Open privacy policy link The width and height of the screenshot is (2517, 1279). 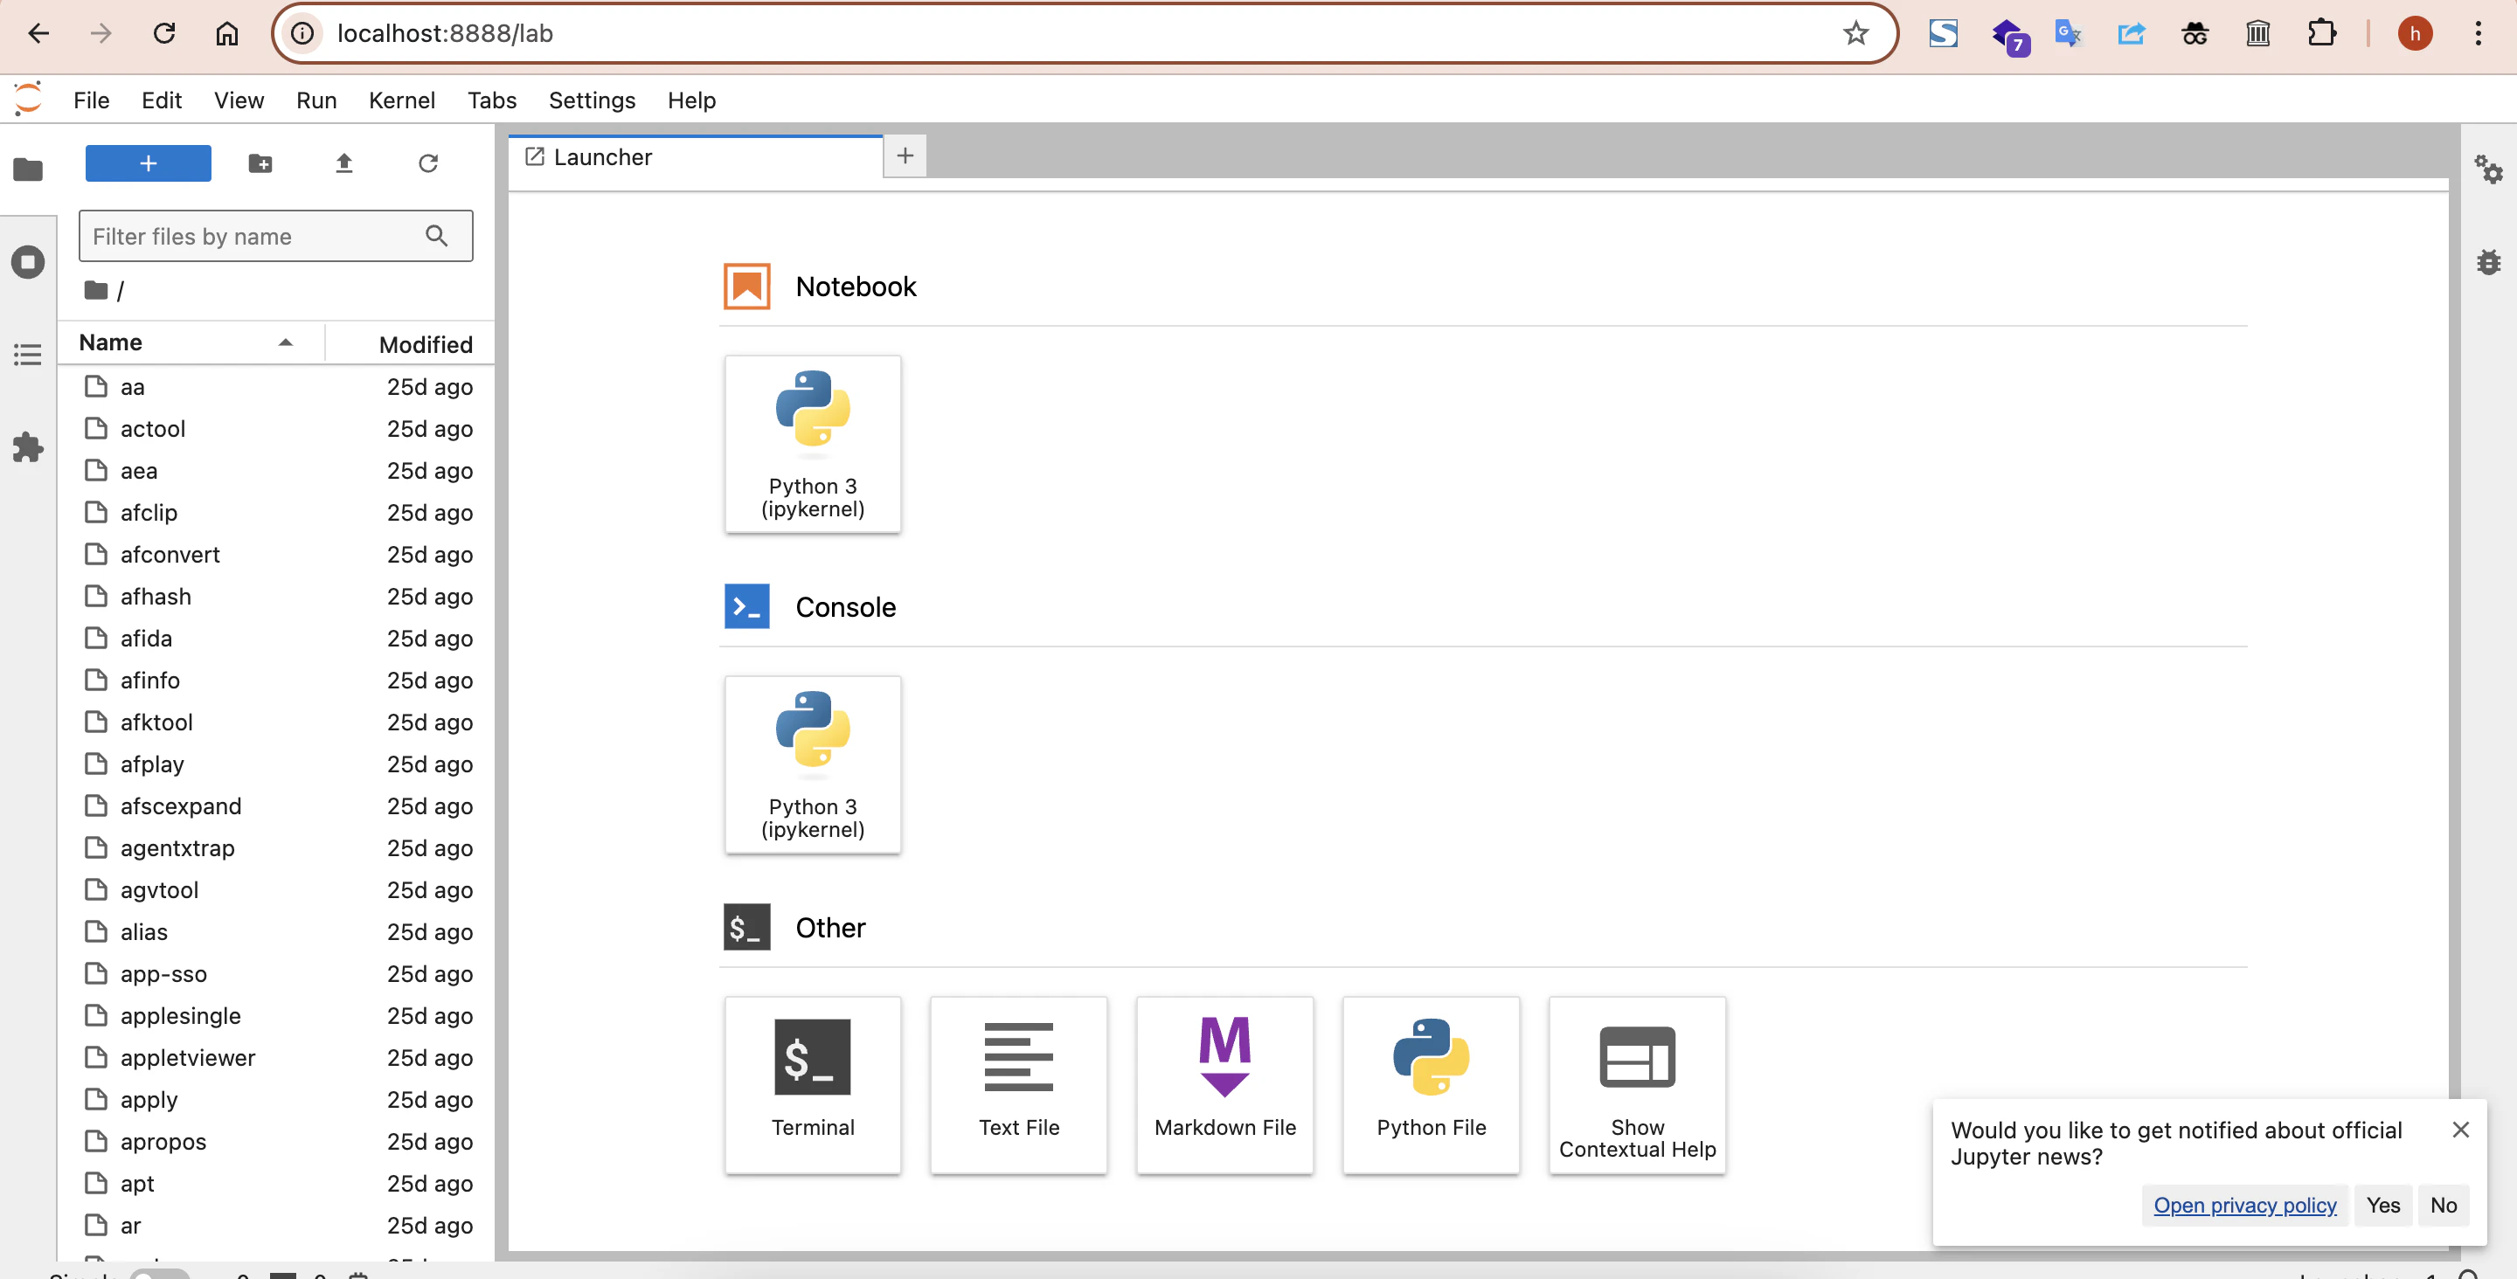(x=2244, y=1205)
